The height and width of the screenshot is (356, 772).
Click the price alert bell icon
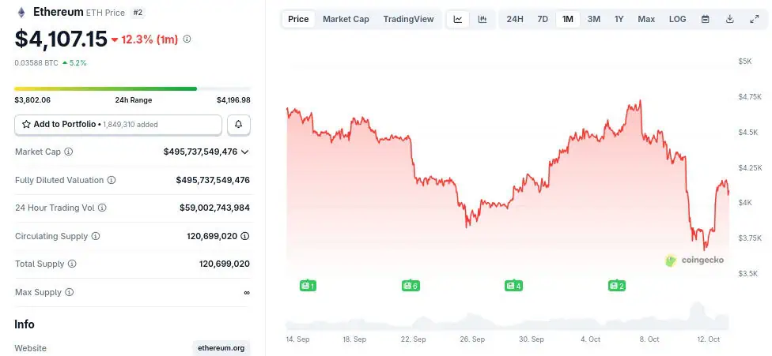pyautogui.click(x=239, y=125)
